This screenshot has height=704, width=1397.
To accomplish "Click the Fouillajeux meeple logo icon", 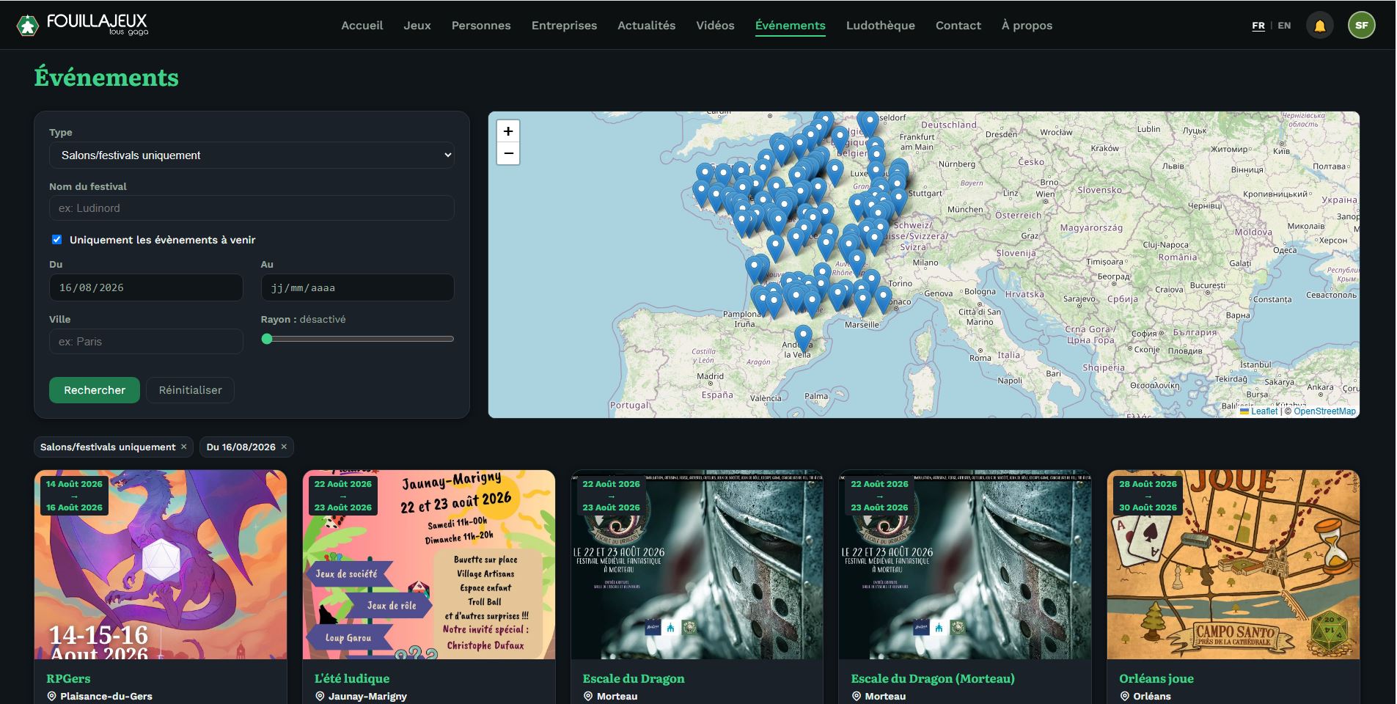I will [x=28, y=26].
